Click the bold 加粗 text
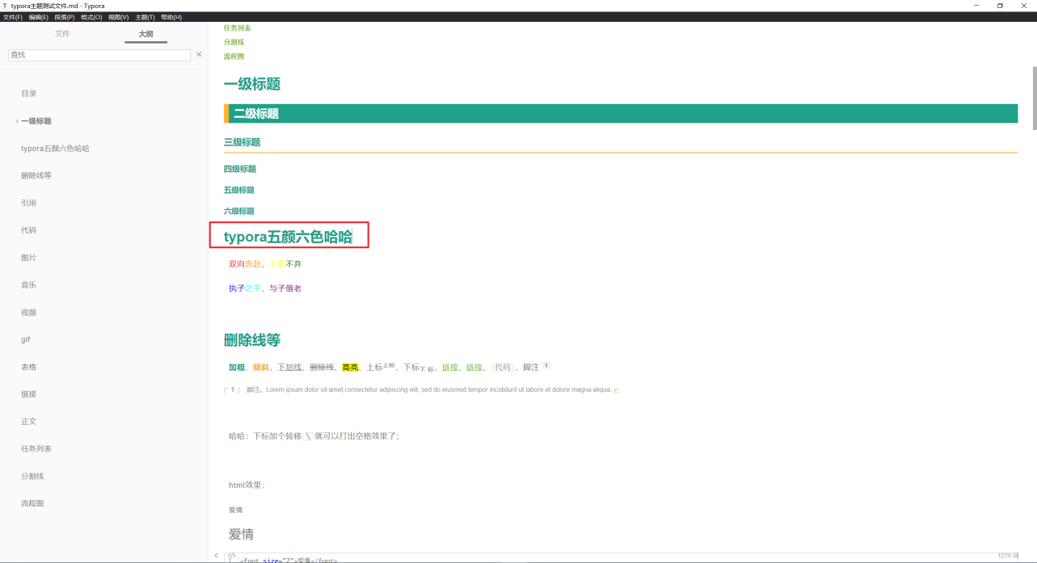Screen dimensions: 1037x563 tap(237, 368)
